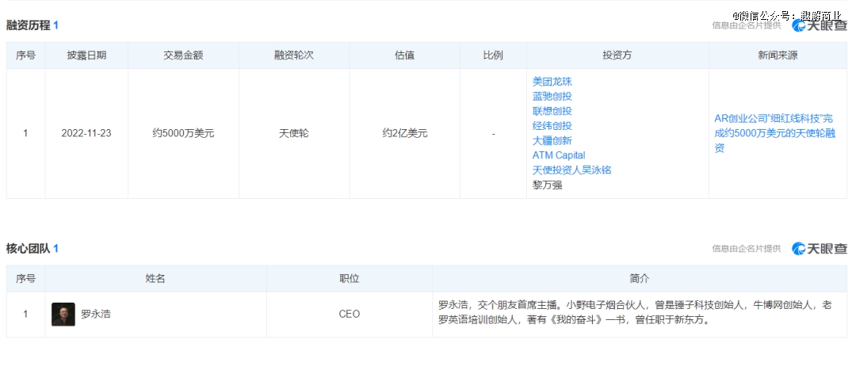
Task: Select the 罗永浩 biography text
Action: 636,313
